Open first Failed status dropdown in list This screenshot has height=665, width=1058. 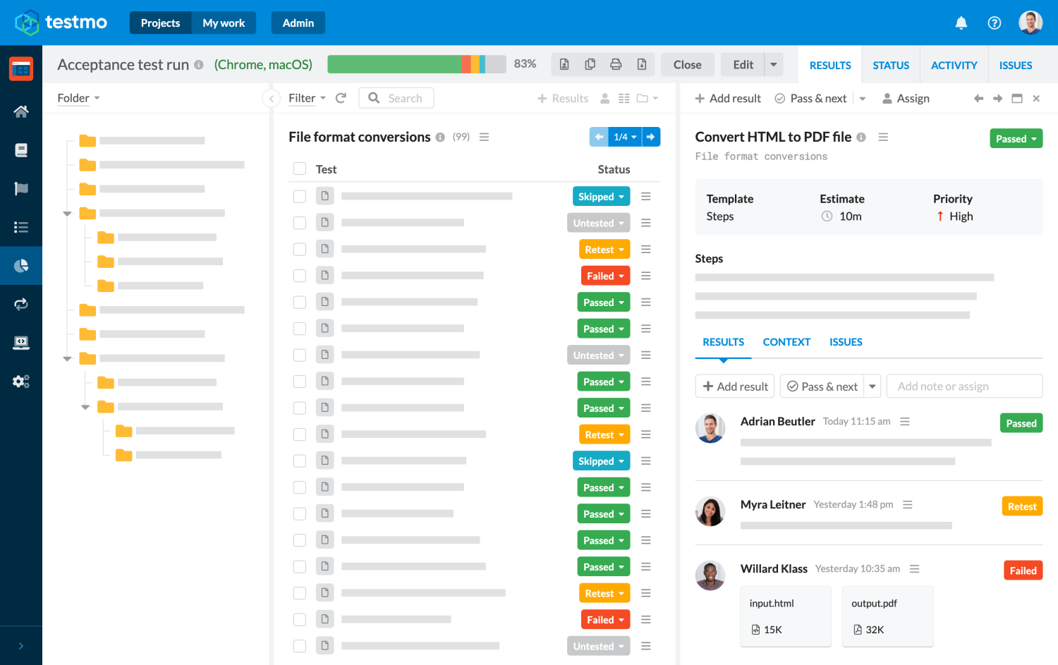(605, 276)
